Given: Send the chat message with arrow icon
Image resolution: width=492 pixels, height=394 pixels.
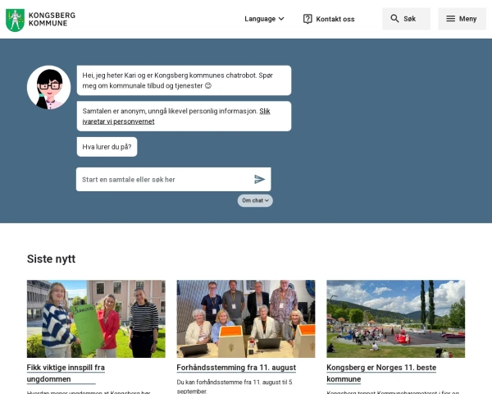Looking at the screenshot, I should coord(259,180).
